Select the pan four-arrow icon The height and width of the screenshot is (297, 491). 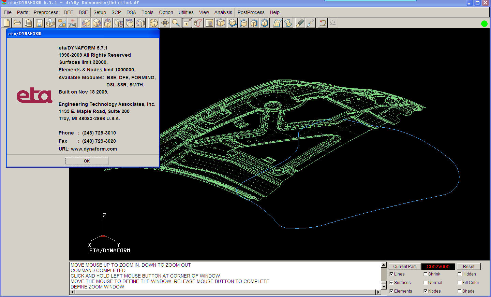tap(165, 23)
